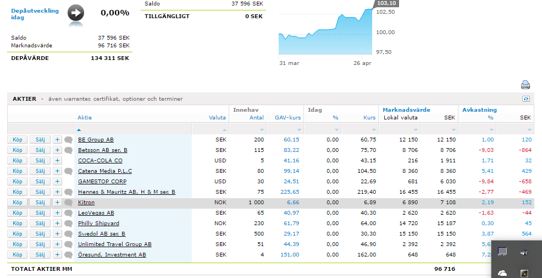The width and height of the screenshot is (542, 278).
Task: Click the starred tray icon at bottom right
Action: click(524, 274)
